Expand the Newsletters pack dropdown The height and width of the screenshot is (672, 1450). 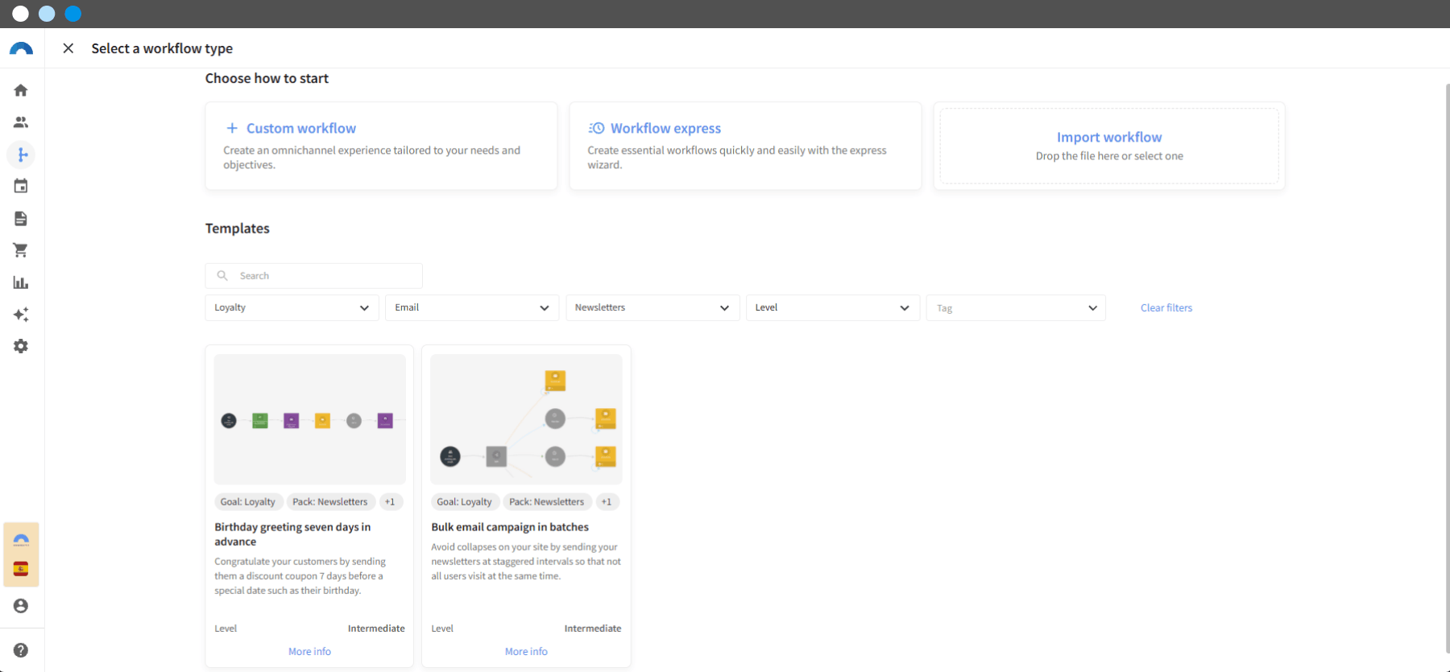[x=652, y=307]
